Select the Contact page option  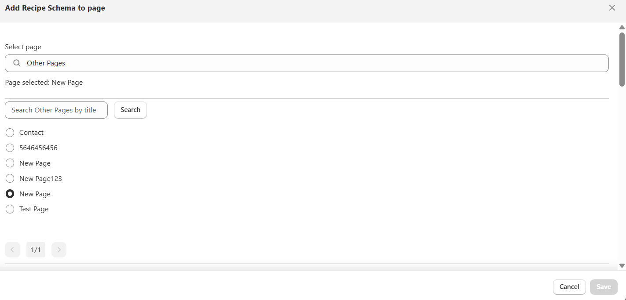click(10, 132)
